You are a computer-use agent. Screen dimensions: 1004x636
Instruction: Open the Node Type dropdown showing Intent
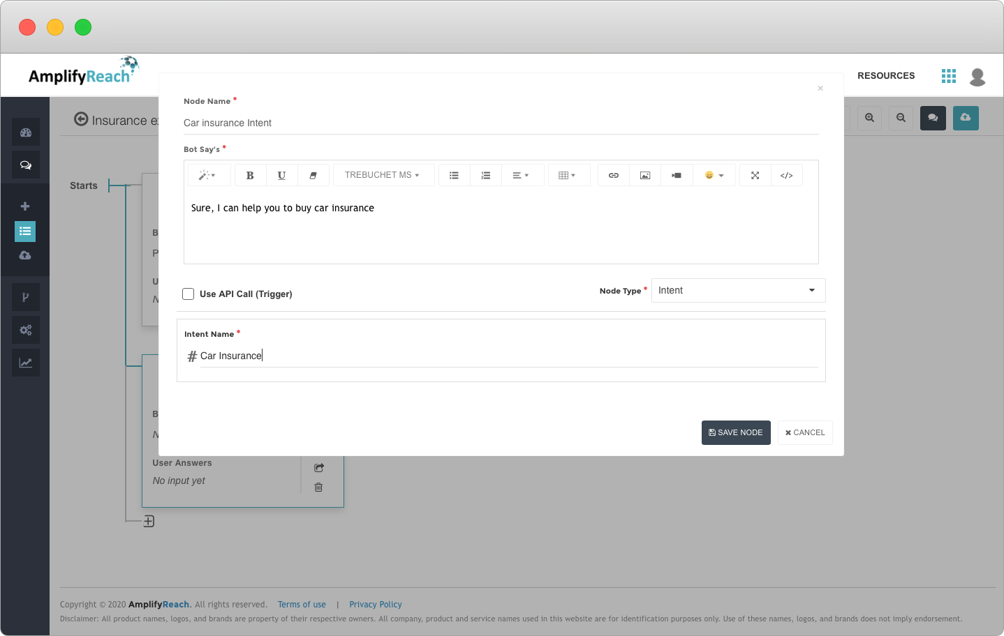737,290
